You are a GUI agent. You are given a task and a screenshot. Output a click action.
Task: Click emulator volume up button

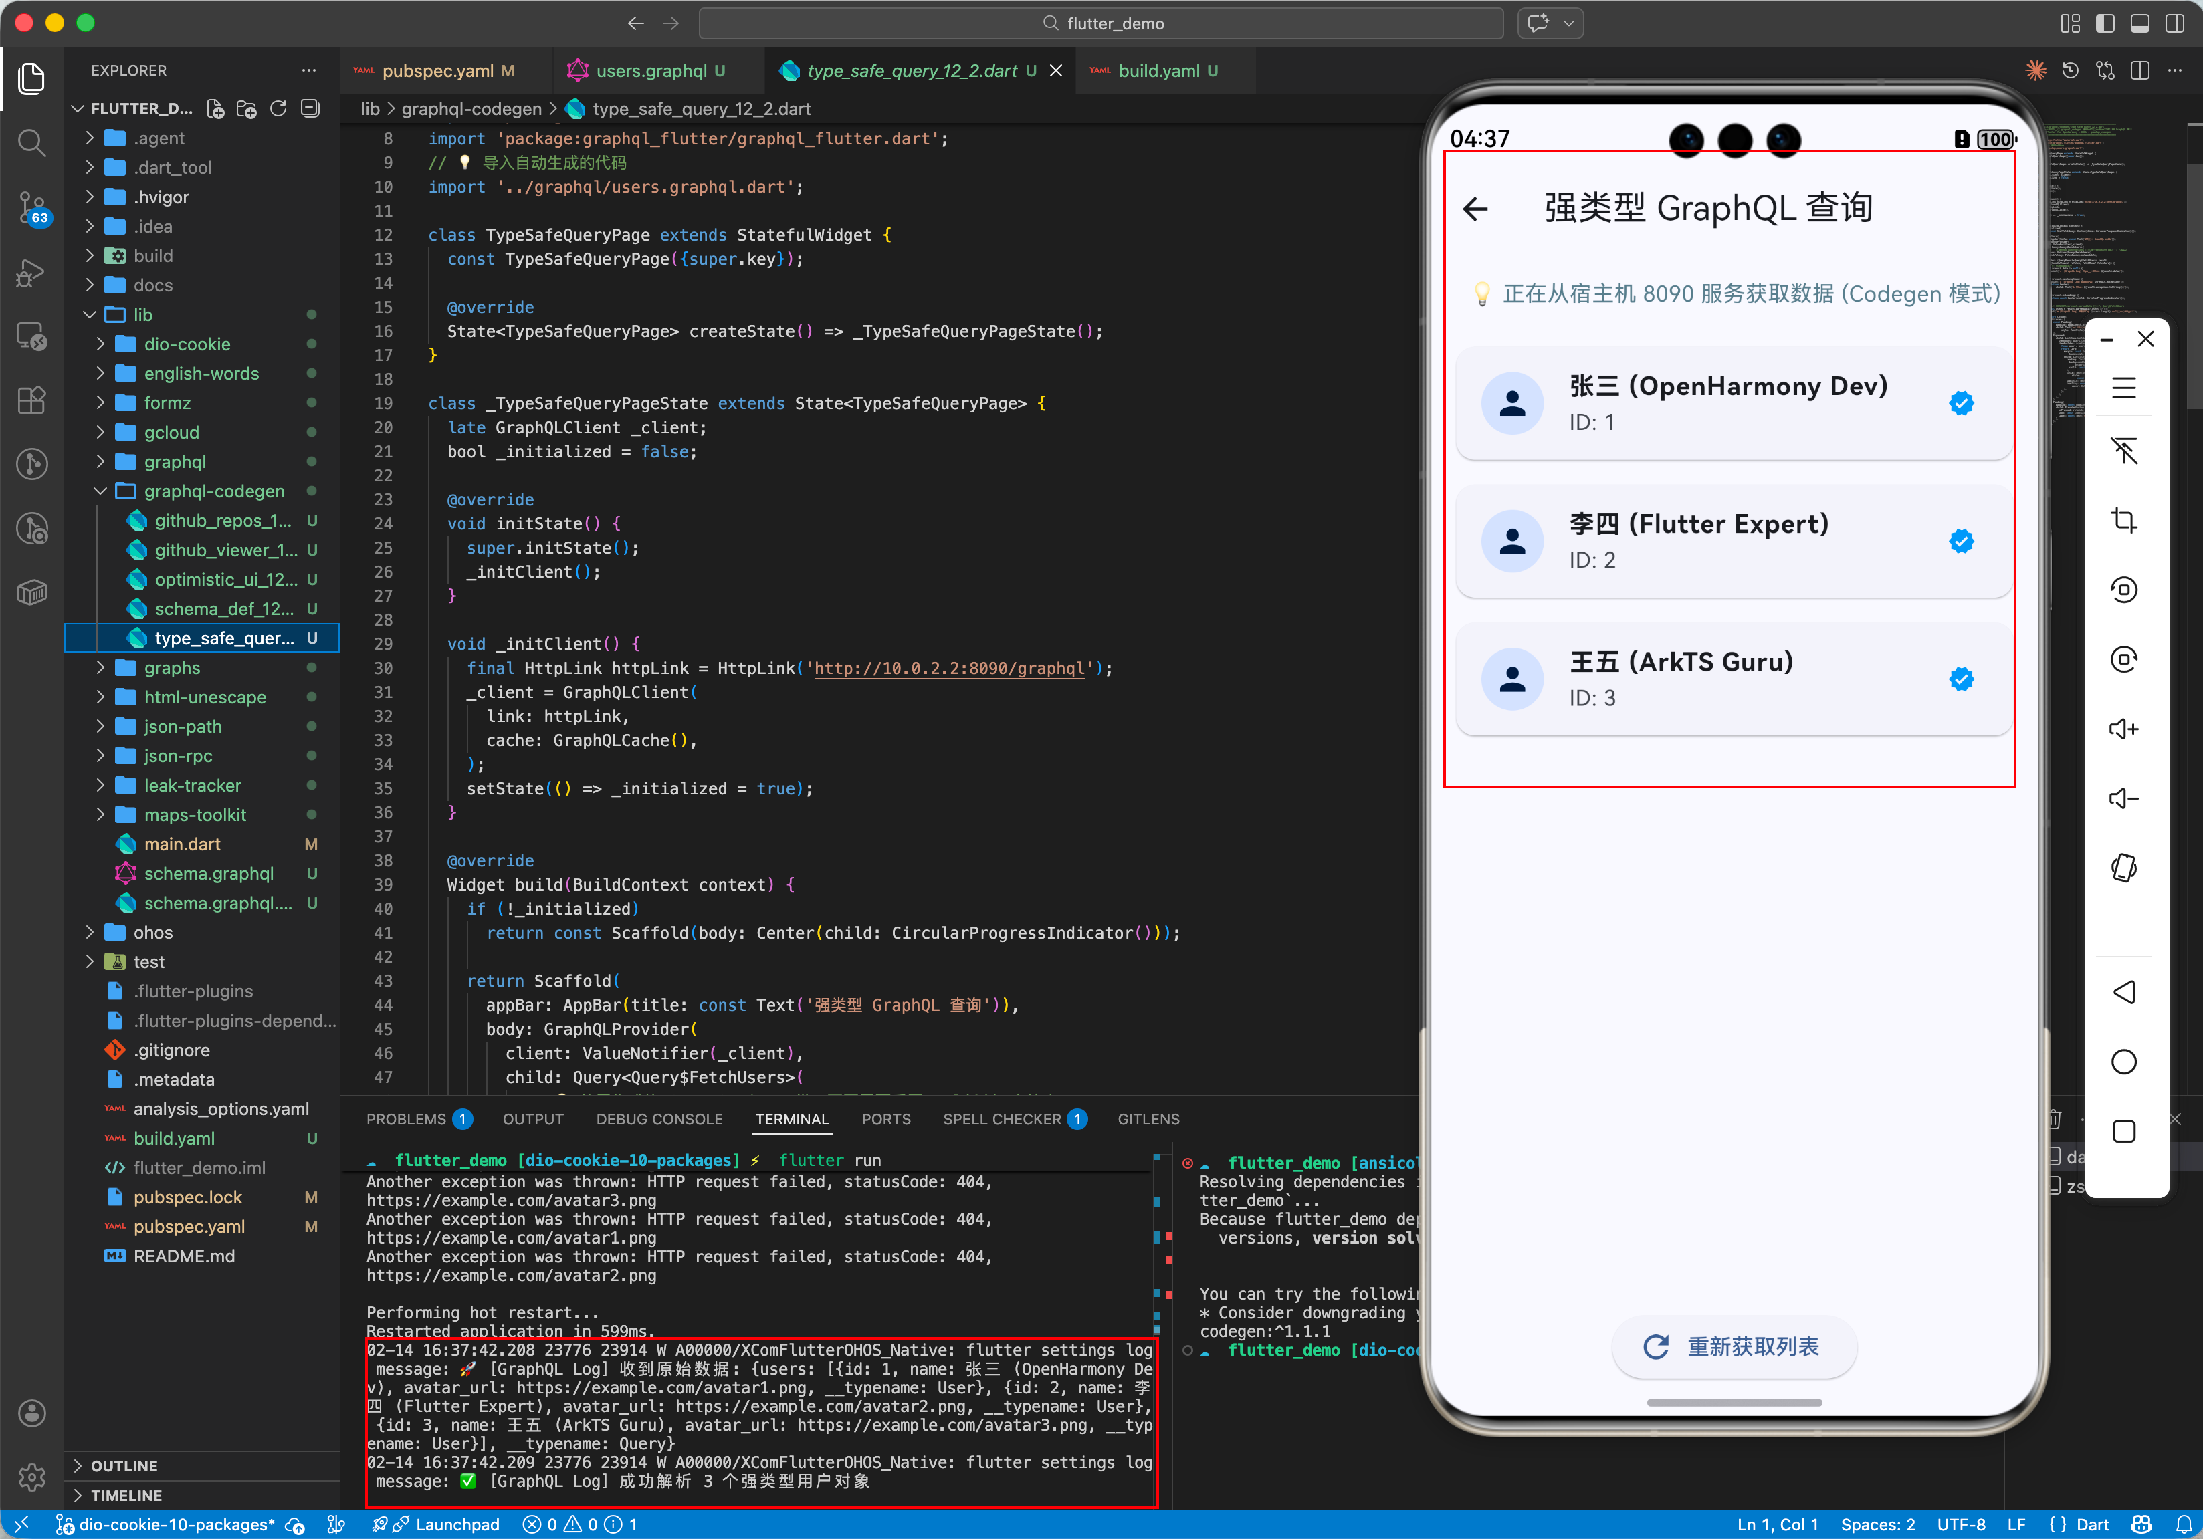pyautogui.click(x=2123, y=729)
